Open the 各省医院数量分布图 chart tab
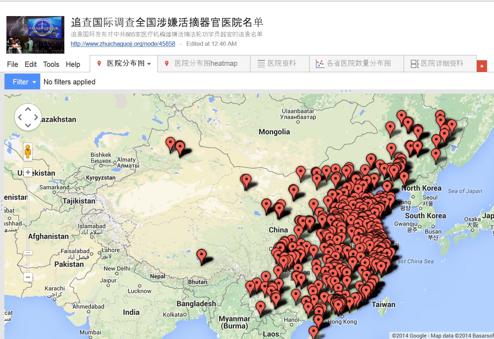This screenshot has width=494, height=339. pos(356,64)
